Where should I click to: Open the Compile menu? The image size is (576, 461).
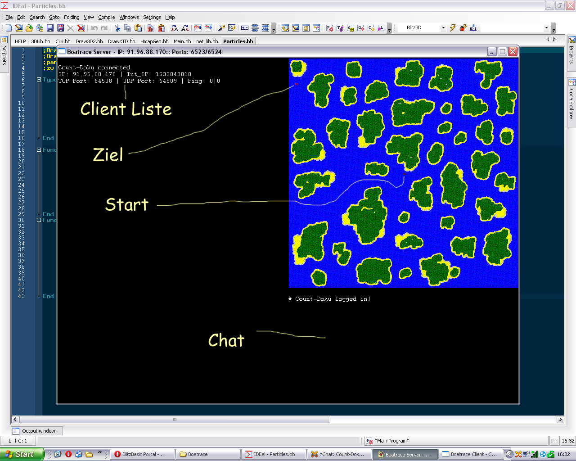click(x=106, y=17)
